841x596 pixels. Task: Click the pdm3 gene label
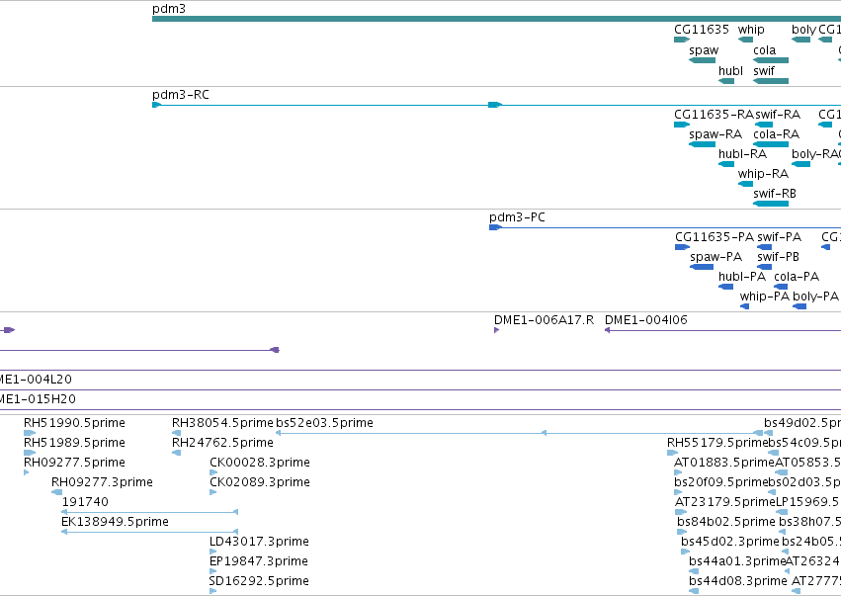pos(169,9)
